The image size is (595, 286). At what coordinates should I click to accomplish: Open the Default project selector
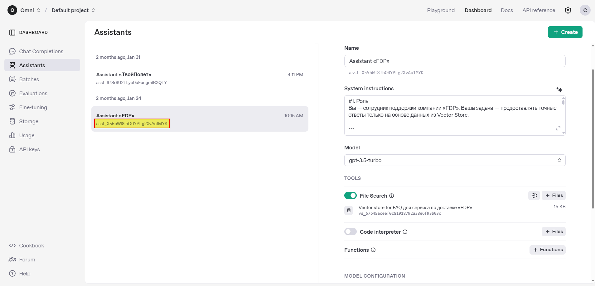pyautogui.click(x=73, y=10)
